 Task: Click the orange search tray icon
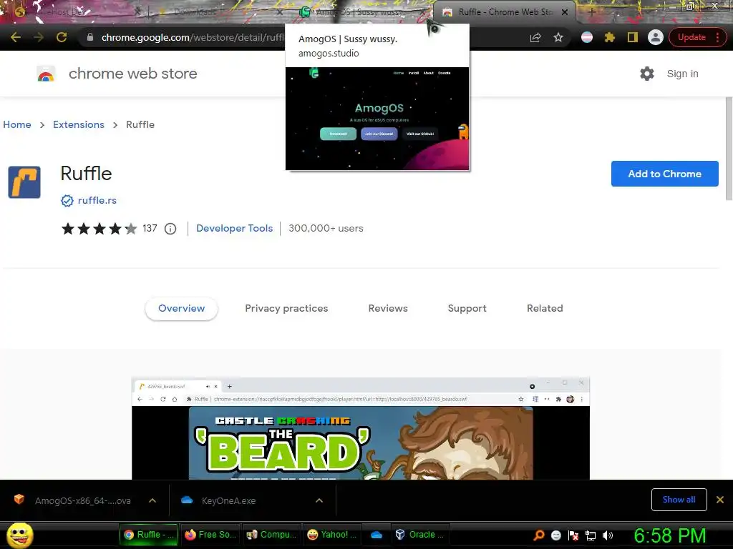pos(539,535)
